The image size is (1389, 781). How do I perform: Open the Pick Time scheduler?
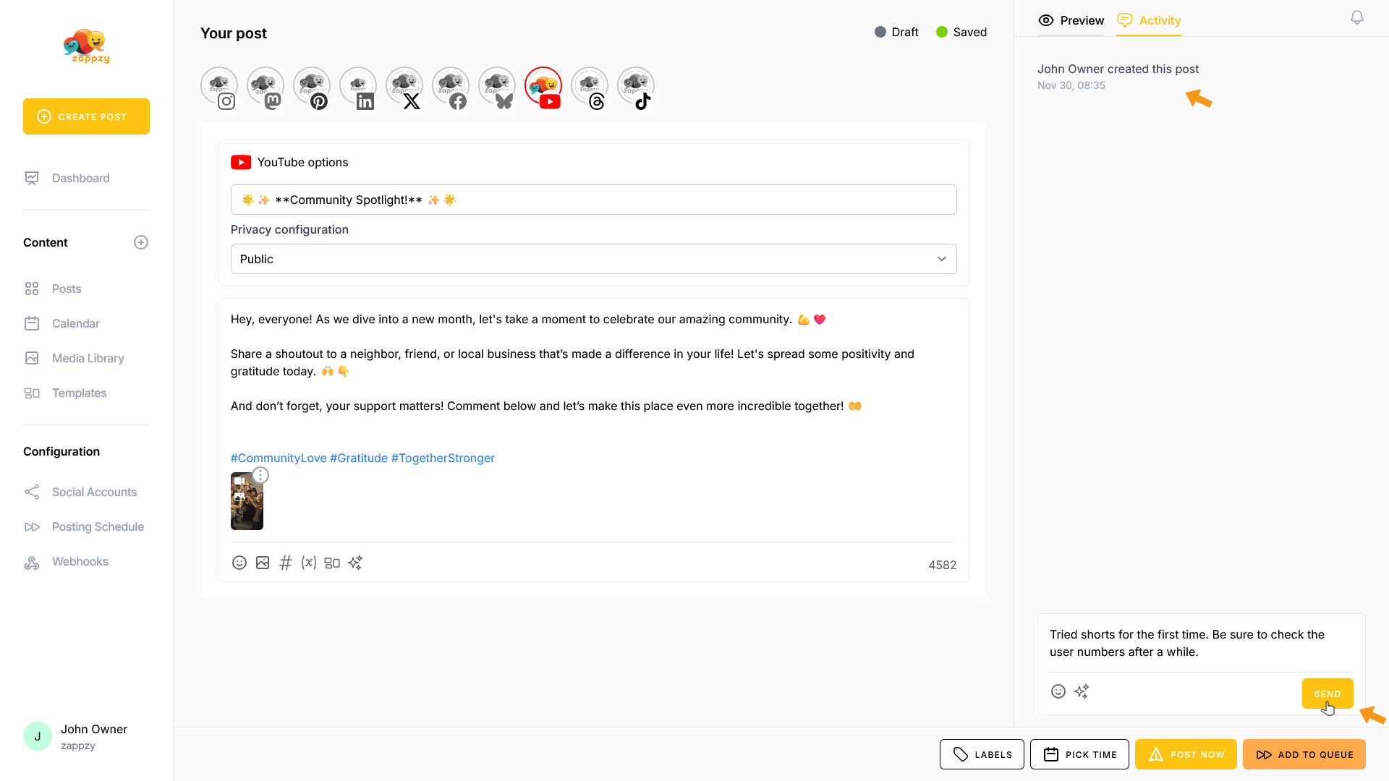point(1079,754)
